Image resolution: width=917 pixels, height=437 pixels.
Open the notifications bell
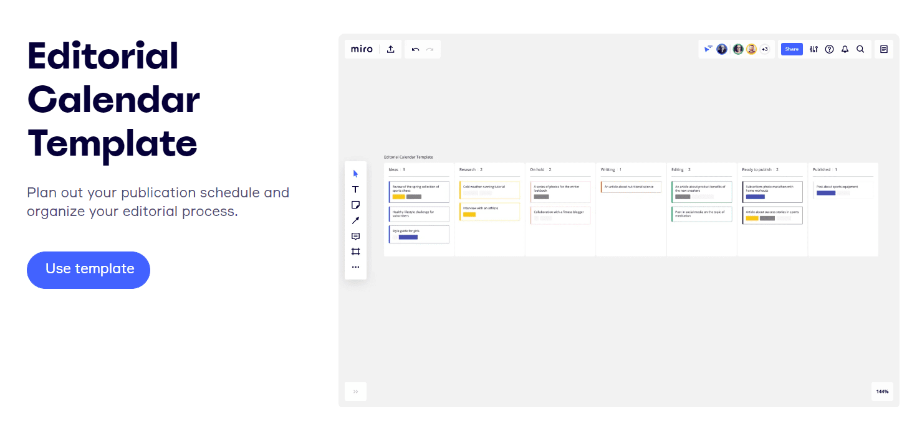(845, 49)
